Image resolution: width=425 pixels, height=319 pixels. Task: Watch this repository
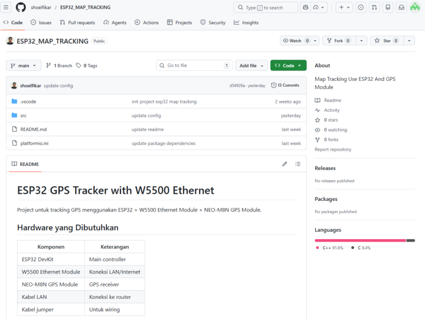click(x=292, y=41)
